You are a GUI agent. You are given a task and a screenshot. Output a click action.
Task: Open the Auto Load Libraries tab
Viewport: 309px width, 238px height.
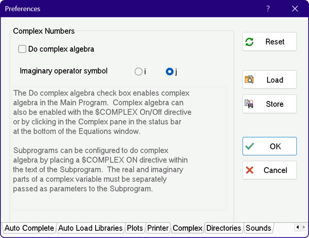point(90,228)
